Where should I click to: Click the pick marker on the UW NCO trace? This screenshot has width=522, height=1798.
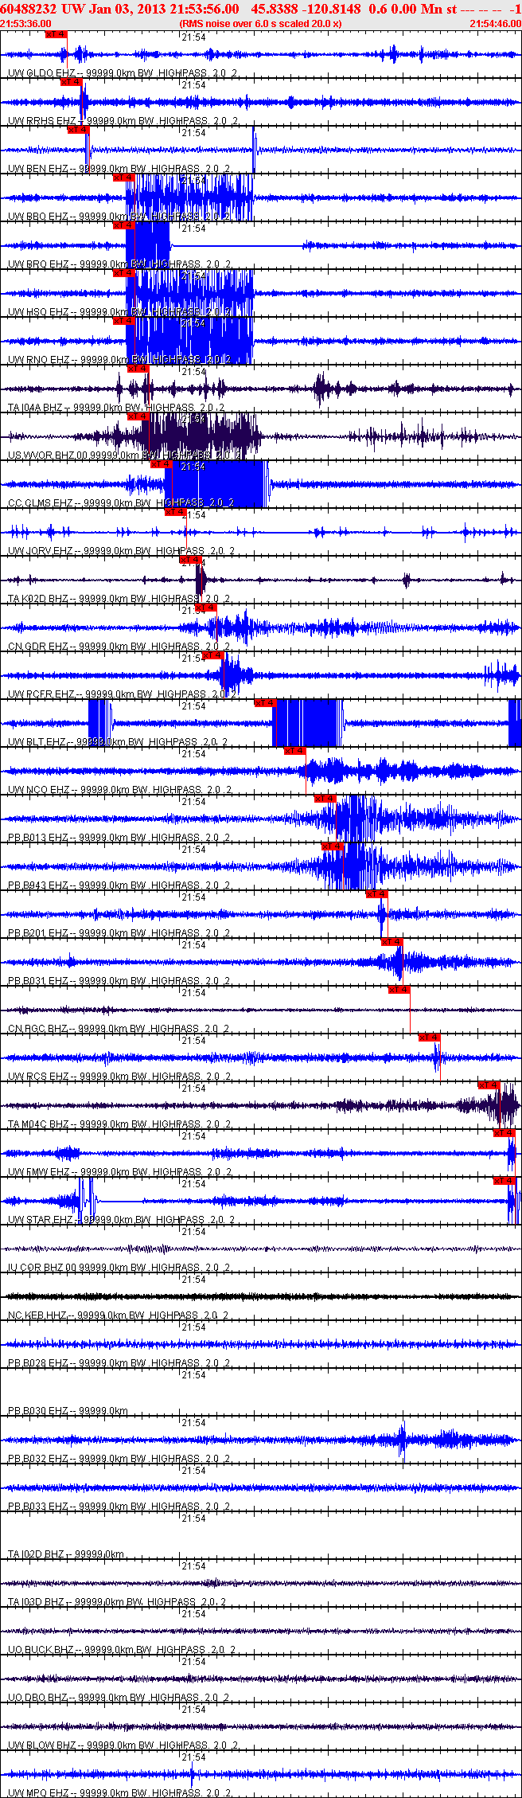[x=295, y=751]
